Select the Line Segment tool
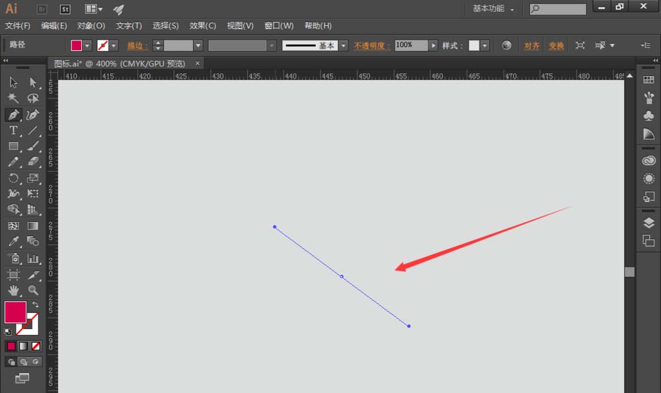661x393 pixels. 33,130
